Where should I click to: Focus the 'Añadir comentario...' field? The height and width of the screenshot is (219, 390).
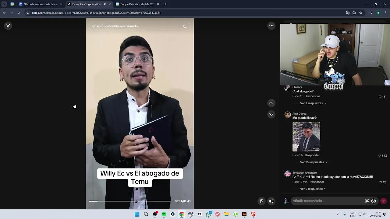tap(328, 201)
